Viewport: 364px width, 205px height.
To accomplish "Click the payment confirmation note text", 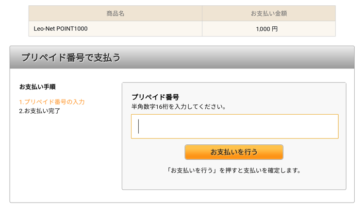I will 234,171.
